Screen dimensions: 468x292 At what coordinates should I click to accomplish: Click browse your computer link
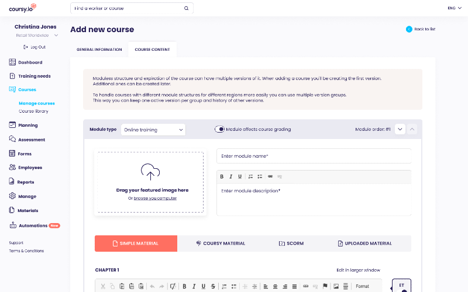point(155,198)
